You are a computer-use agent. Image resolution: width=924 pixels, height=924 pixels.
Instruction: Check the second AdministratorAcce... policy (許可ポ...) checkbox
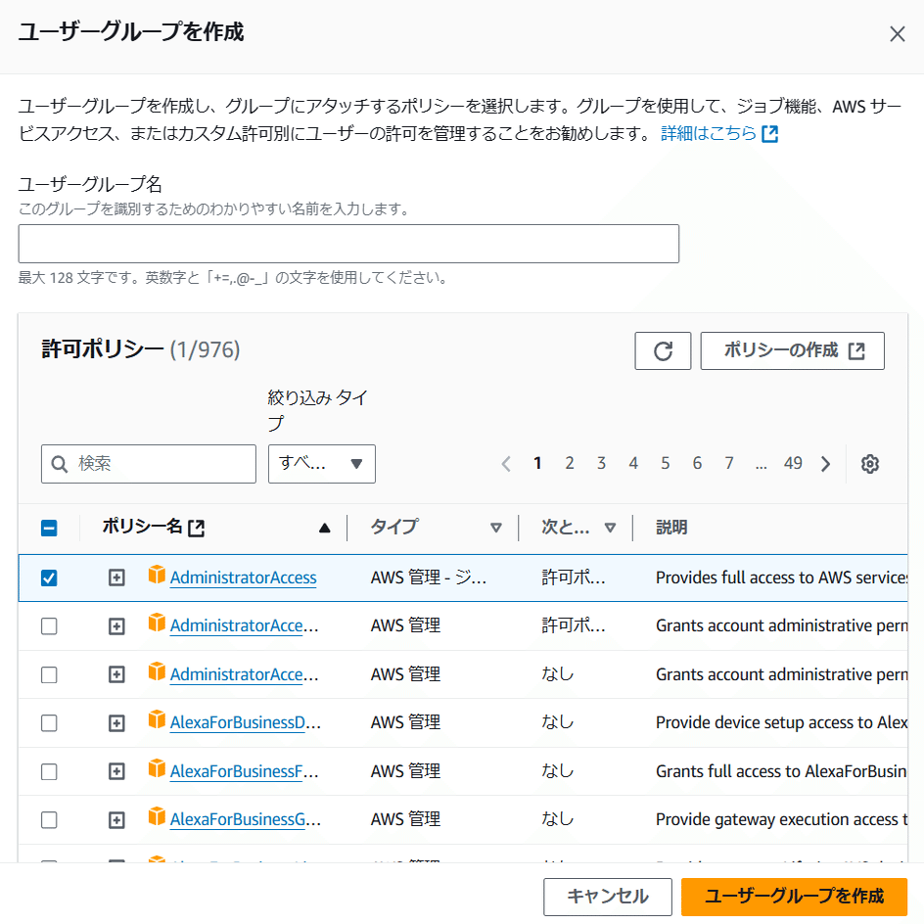coord(49,625)
